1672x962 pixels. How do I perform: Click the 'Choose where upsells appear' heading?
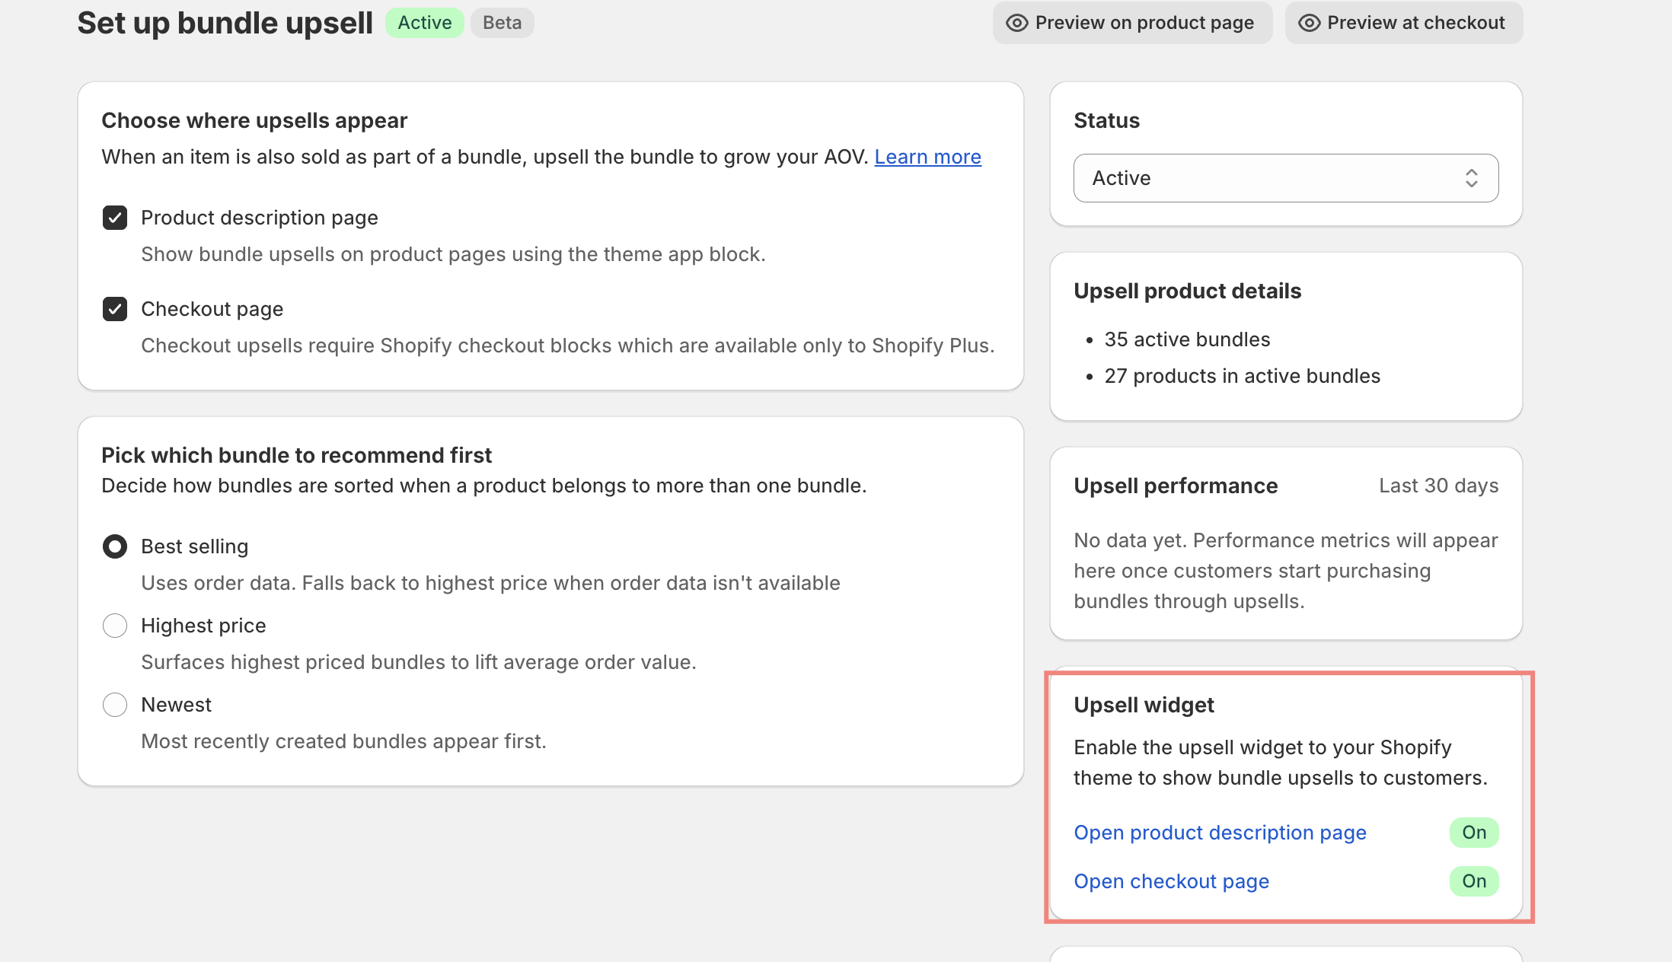254,120
